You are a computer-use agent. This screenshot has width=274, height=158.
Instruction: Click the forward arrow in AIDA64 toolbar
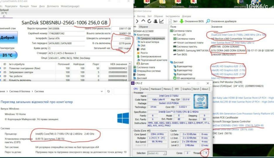coord(137,21)
